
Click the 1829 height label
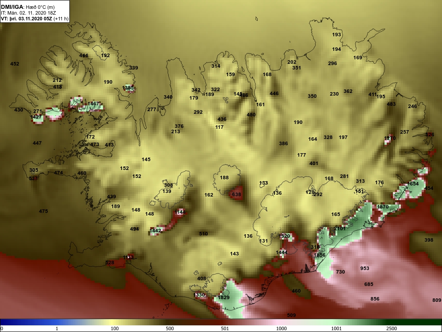[224, 297]
